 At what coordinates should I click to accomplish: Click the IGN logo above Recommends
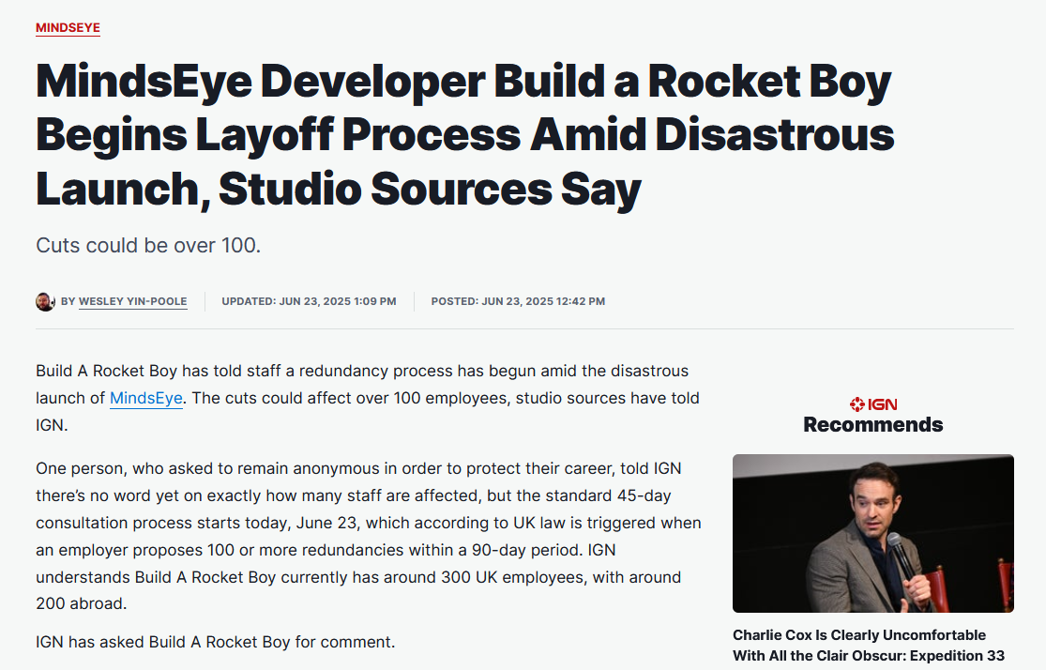(873, 404)
